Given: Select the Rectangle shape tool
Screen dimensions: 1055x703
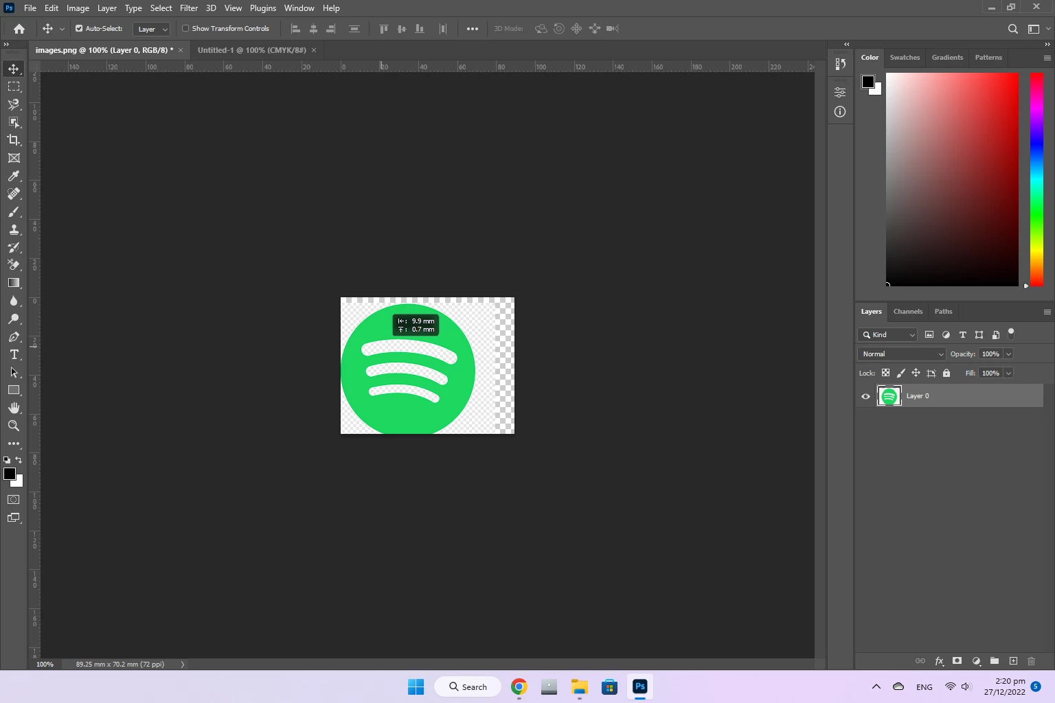Looking at the screenshot, I should [x=14, y=390].
